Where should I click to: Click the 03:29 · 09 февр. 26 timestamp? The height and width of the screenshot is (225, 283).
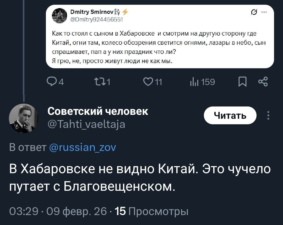tap(58, 211)
